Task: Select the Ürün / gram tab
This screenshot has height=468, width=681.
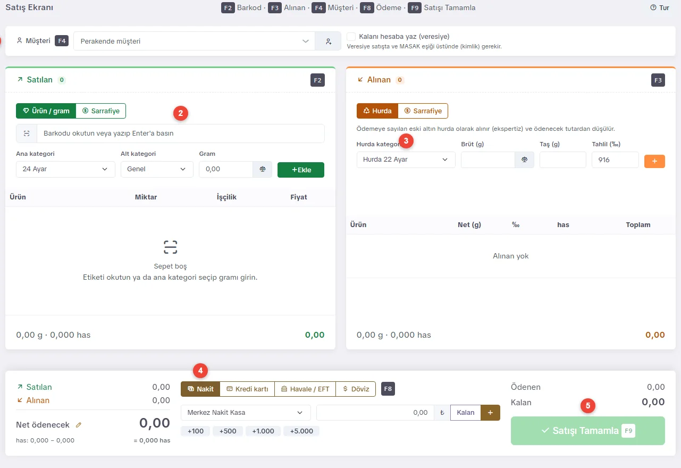Action: (x=46, y=111)
